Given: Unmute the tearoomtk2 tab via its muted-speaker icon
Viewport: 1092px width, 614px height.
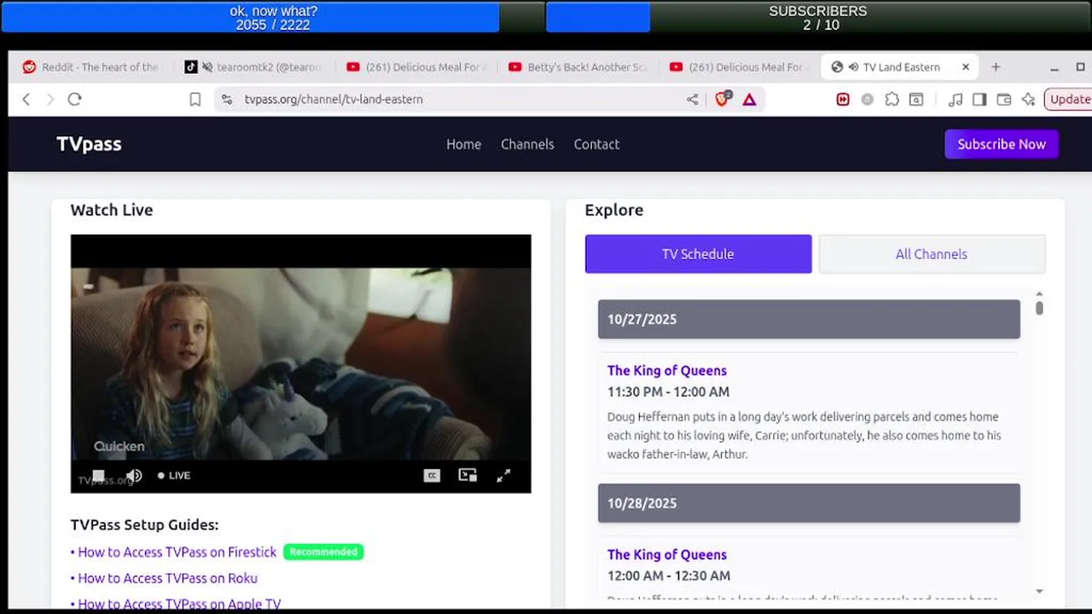Looking at the screenshot, I should click(207, 67).
